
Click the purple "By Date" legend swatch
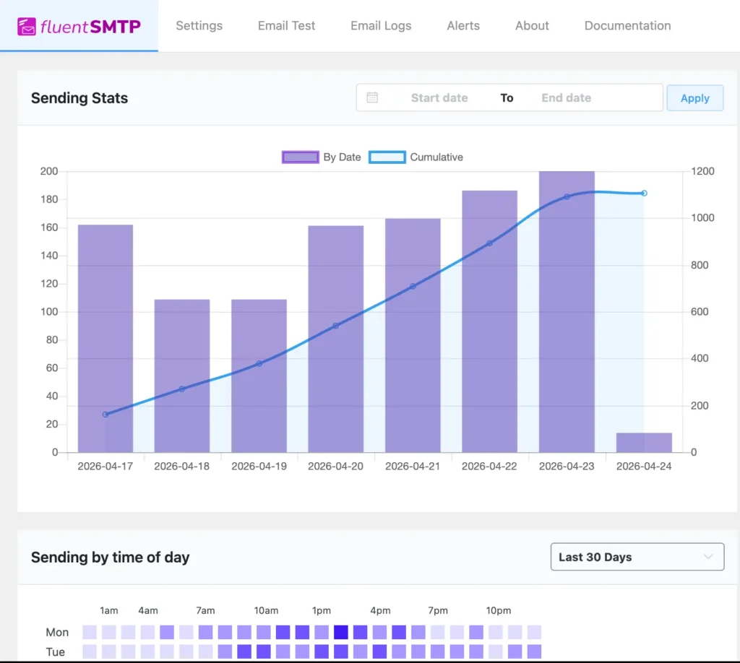click(x=300, y=157)
